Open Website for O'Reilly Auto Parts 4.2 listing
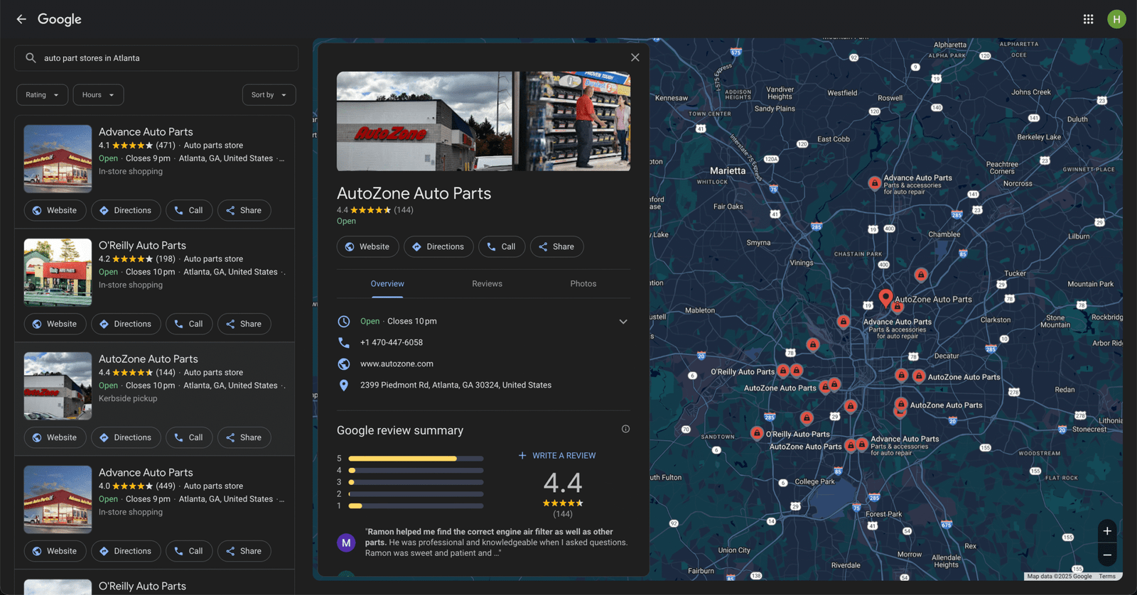The height and width of the screenshot is (595, 1137). tap(55, 324)
